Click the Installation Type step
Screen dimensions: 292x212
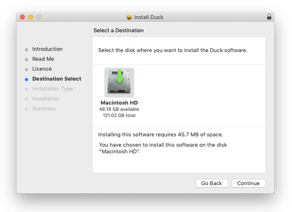click(53, 89)
